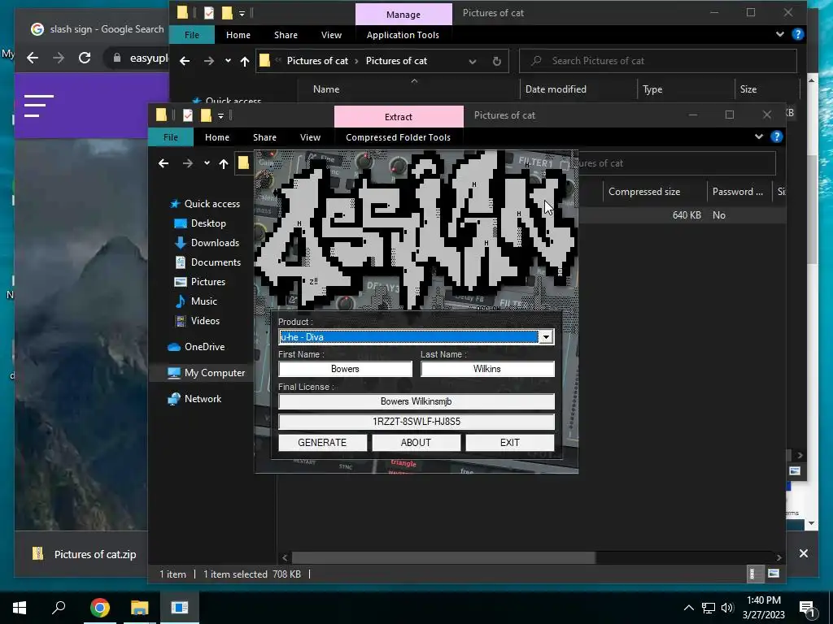
Task: Open File tab in back Explorer window
Action: point(192,34)
